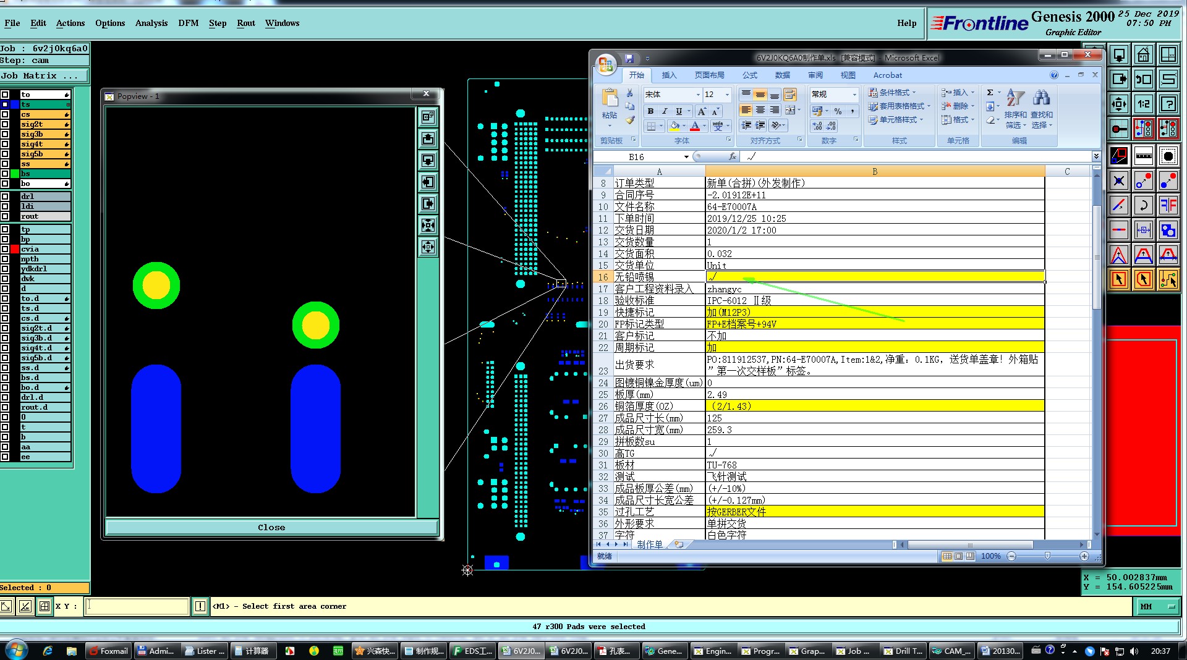
Task: Select the ruler measure tool
Action: [1143, 155]
